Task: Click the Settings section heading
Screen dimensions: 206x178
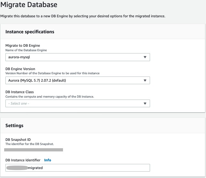Action: (x=14, y=125)
